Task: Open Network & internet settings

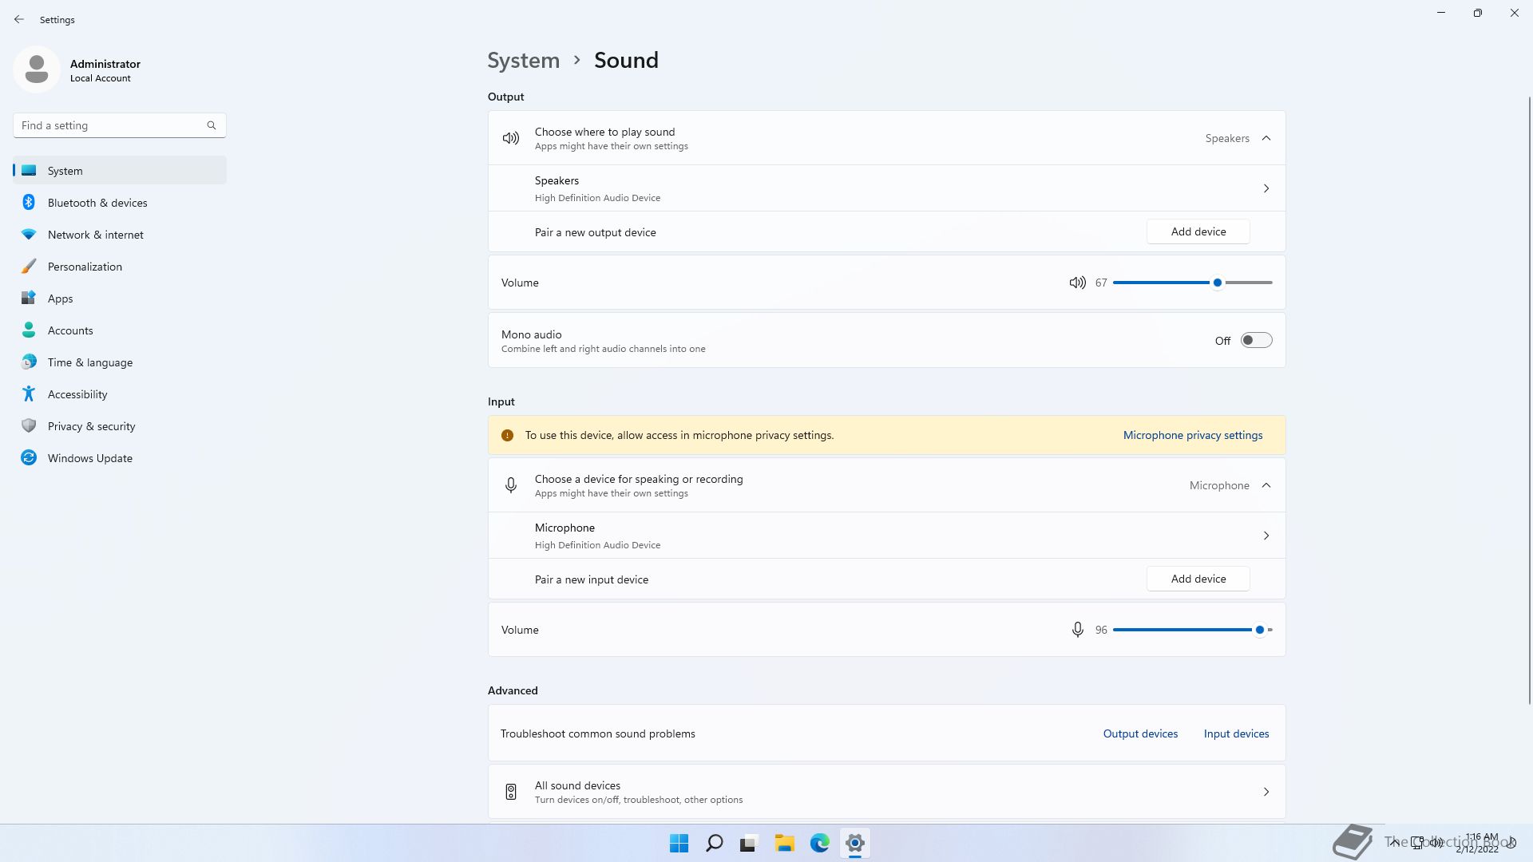Action: (120, 235)
